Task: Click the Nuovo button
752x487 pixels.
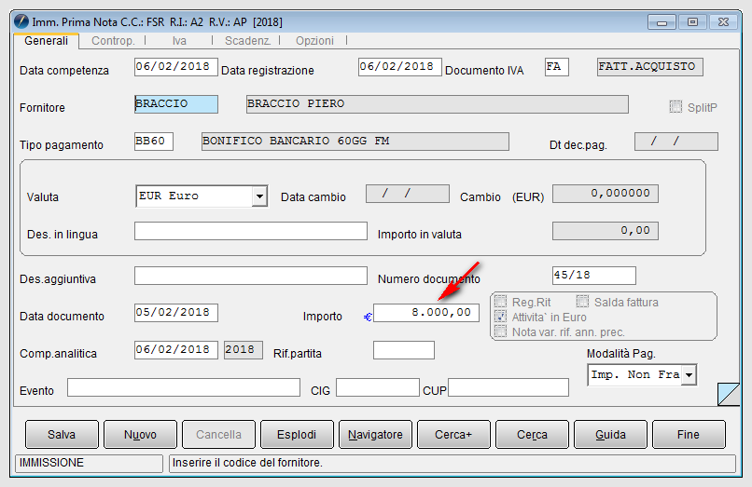Action: pyautogui.click(x=140, y=434)
